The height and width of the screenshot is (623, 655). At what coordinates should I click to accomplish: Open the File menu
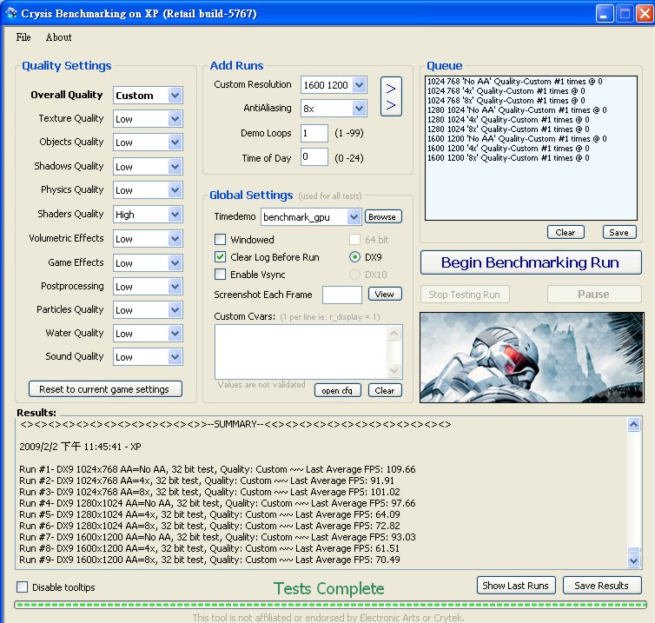pyautogui.click(x=23, y=37)
